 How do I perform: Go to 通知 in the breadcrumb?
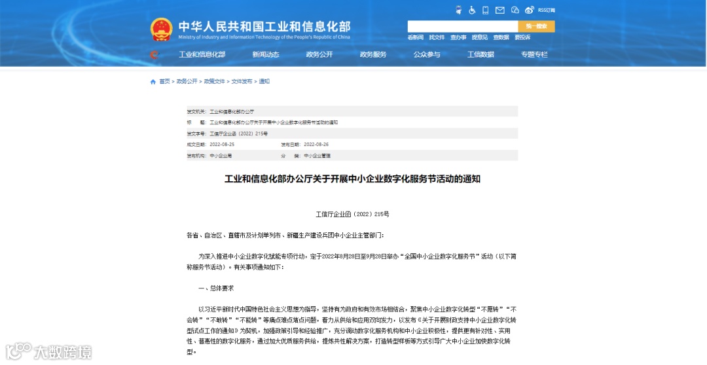(x=264, y=82)
